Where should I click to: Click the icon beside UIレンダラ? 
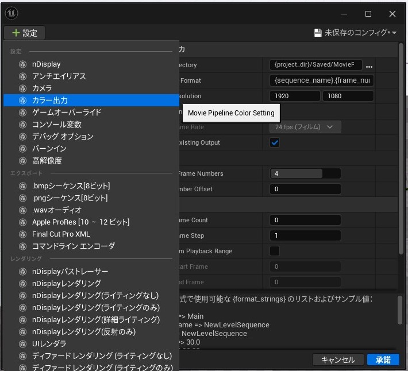[23, 343]
